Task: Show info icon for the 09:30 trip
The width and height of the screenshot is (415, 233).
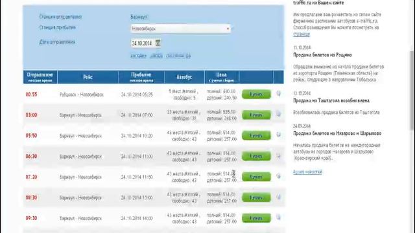Action: [x=278, y=217]
